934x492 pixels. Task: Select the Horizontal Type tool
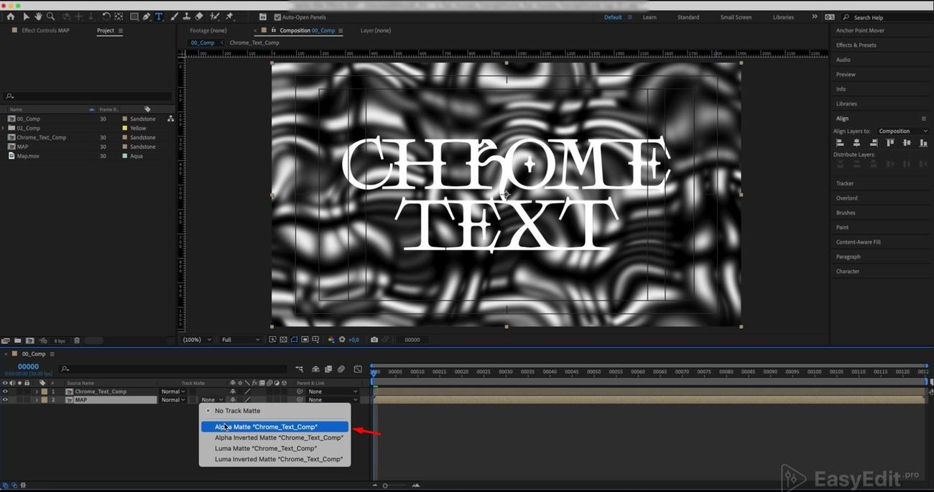click(x=159, y=17)
